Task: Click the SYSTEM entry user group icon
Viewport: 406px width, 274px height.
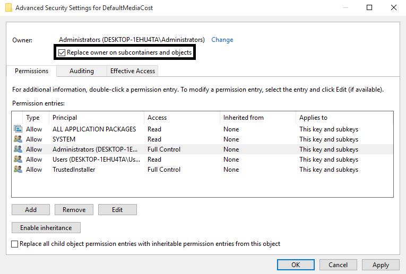Action: [18, 139]
